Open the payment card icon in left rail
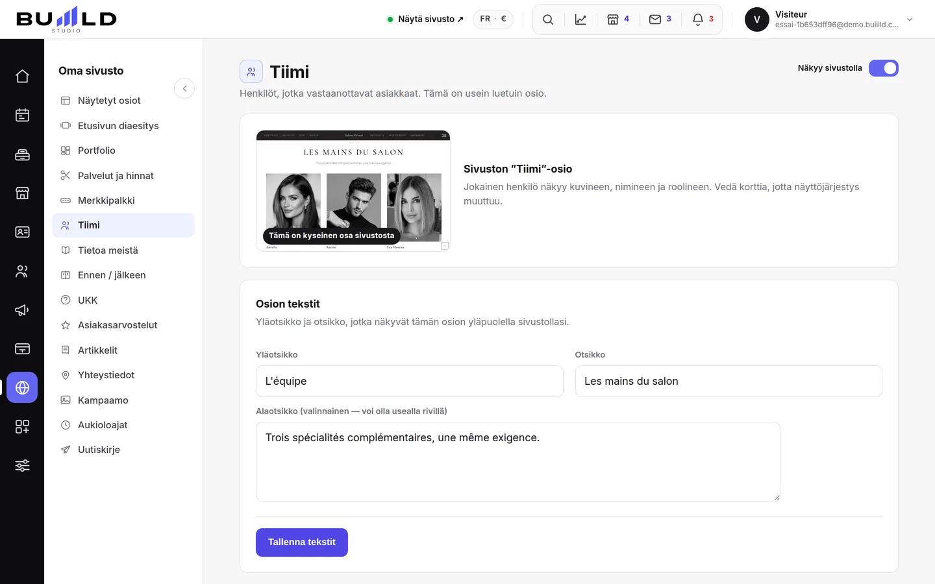Screen dimensions: 935x584 click(x=22, y=348)
